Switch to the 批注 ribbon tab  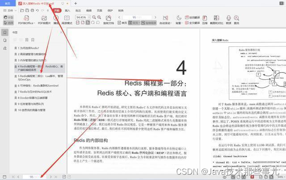78,11
